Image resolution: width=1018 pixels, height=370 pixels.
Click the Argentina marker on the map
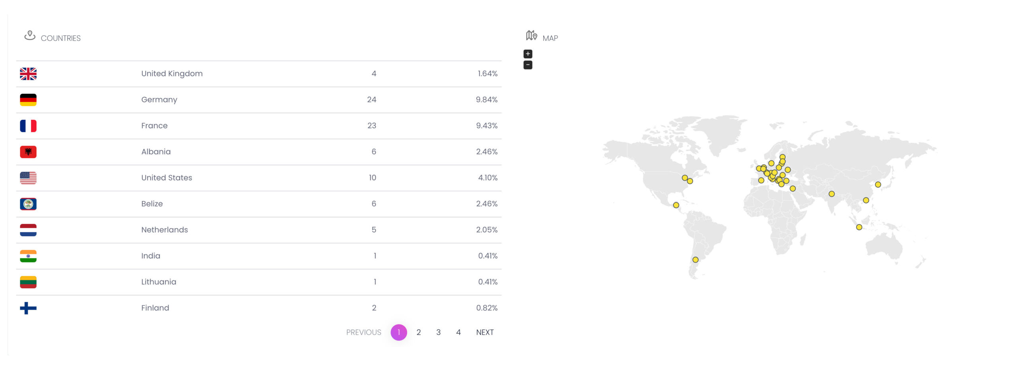[695, 260]
